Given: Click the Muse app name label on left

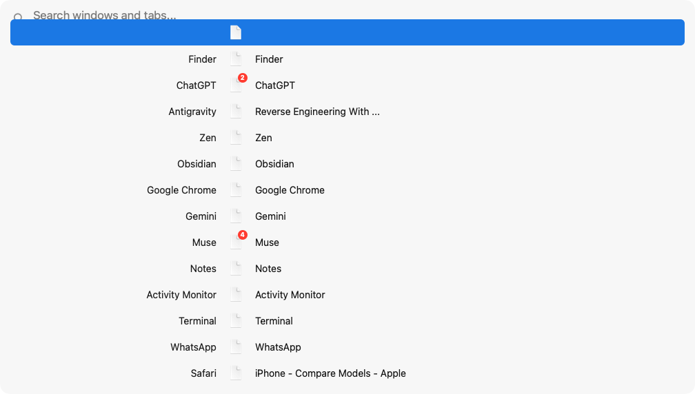Looking at the screenshot, I should [x=204, y=242].
